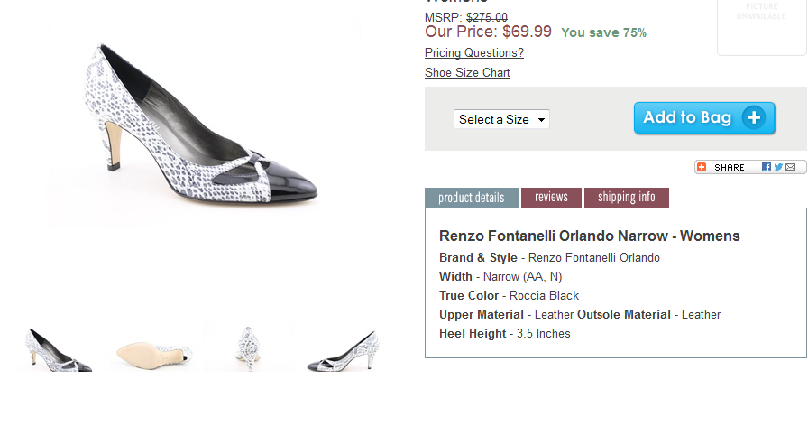Click the Renzo Fontanelli Orlando Narrow heading

coord(589,236)
